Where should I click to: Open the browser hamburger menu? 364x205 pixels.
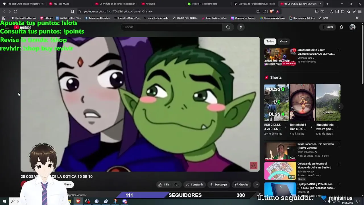tap(360, 11)
